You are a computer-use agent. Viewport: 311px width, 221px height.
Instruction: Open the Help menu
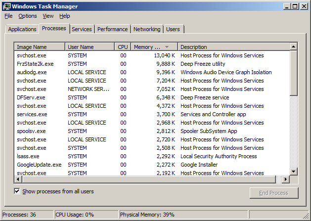click(x=65, y=16)
